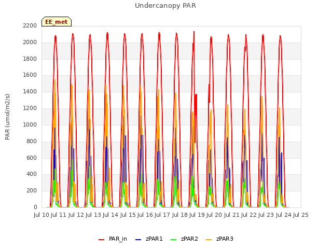This screenshot has height=249, width=332.
Task: Click the orange zPAR3 legend swatch
Action: point(209,240)
